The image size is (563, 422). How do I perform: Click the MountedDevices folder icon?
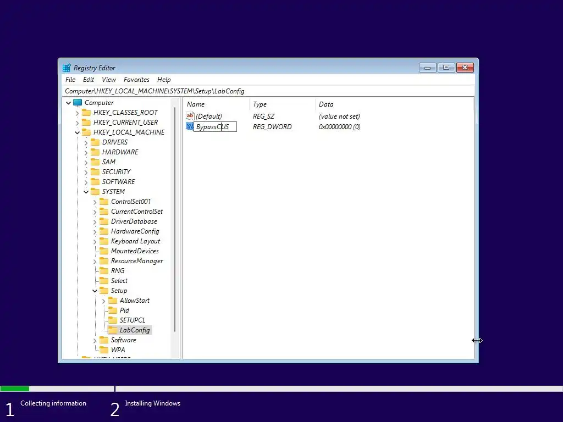tap(104, 251)
